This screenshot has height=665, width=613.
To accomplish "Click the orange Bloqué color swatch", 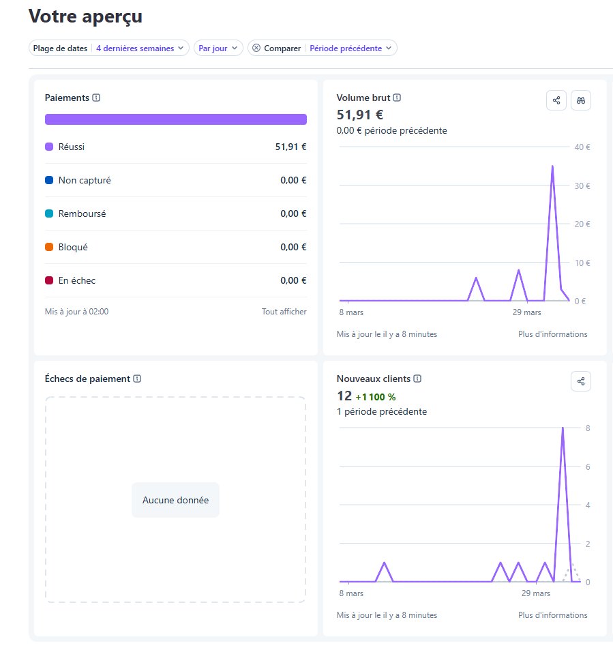I will [49, 247].
